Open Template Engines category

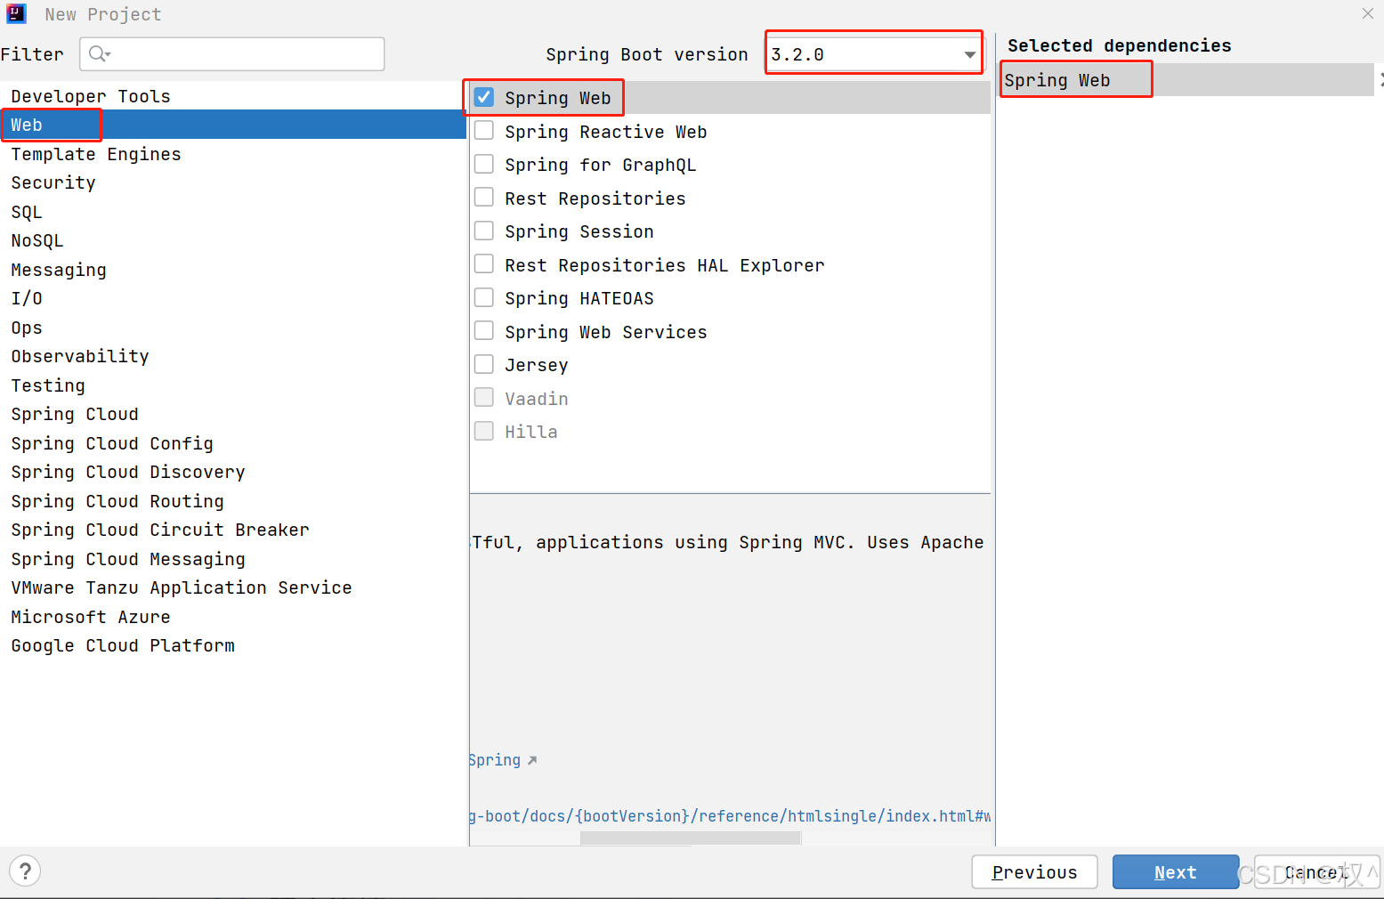tap(233, 154)
